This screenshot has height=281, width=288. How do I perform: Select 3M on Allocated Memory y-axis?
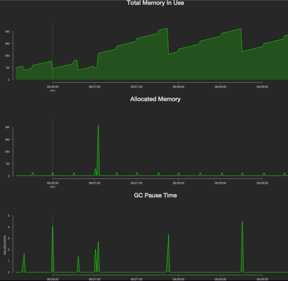tap(7, 140)
